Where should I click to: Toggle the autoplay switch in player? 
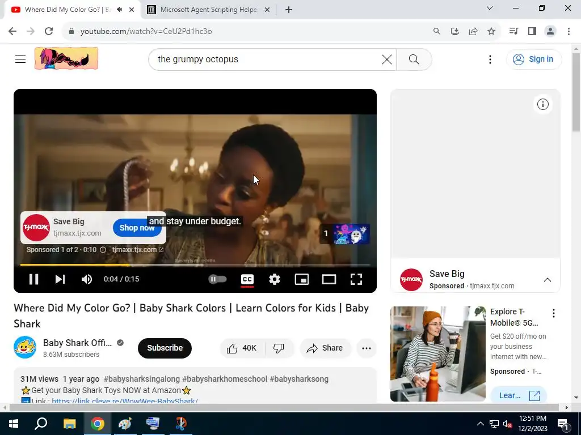click(x=217, y=279)
